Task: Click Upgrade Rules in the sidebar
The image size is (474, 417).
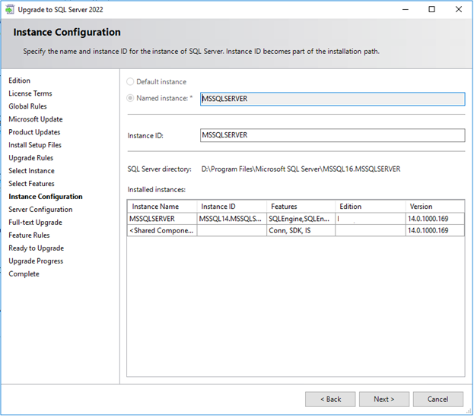Action: tap(31, 158)
